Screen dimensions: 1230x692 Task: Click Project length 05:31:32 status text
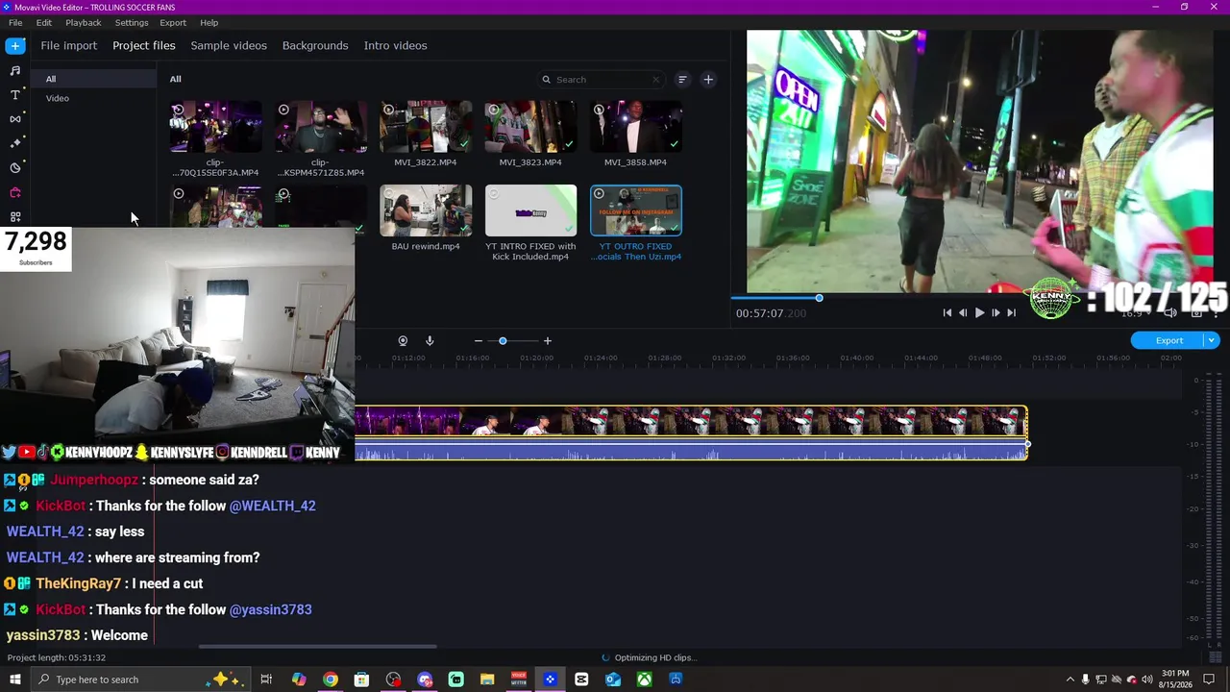pos(57,657)
